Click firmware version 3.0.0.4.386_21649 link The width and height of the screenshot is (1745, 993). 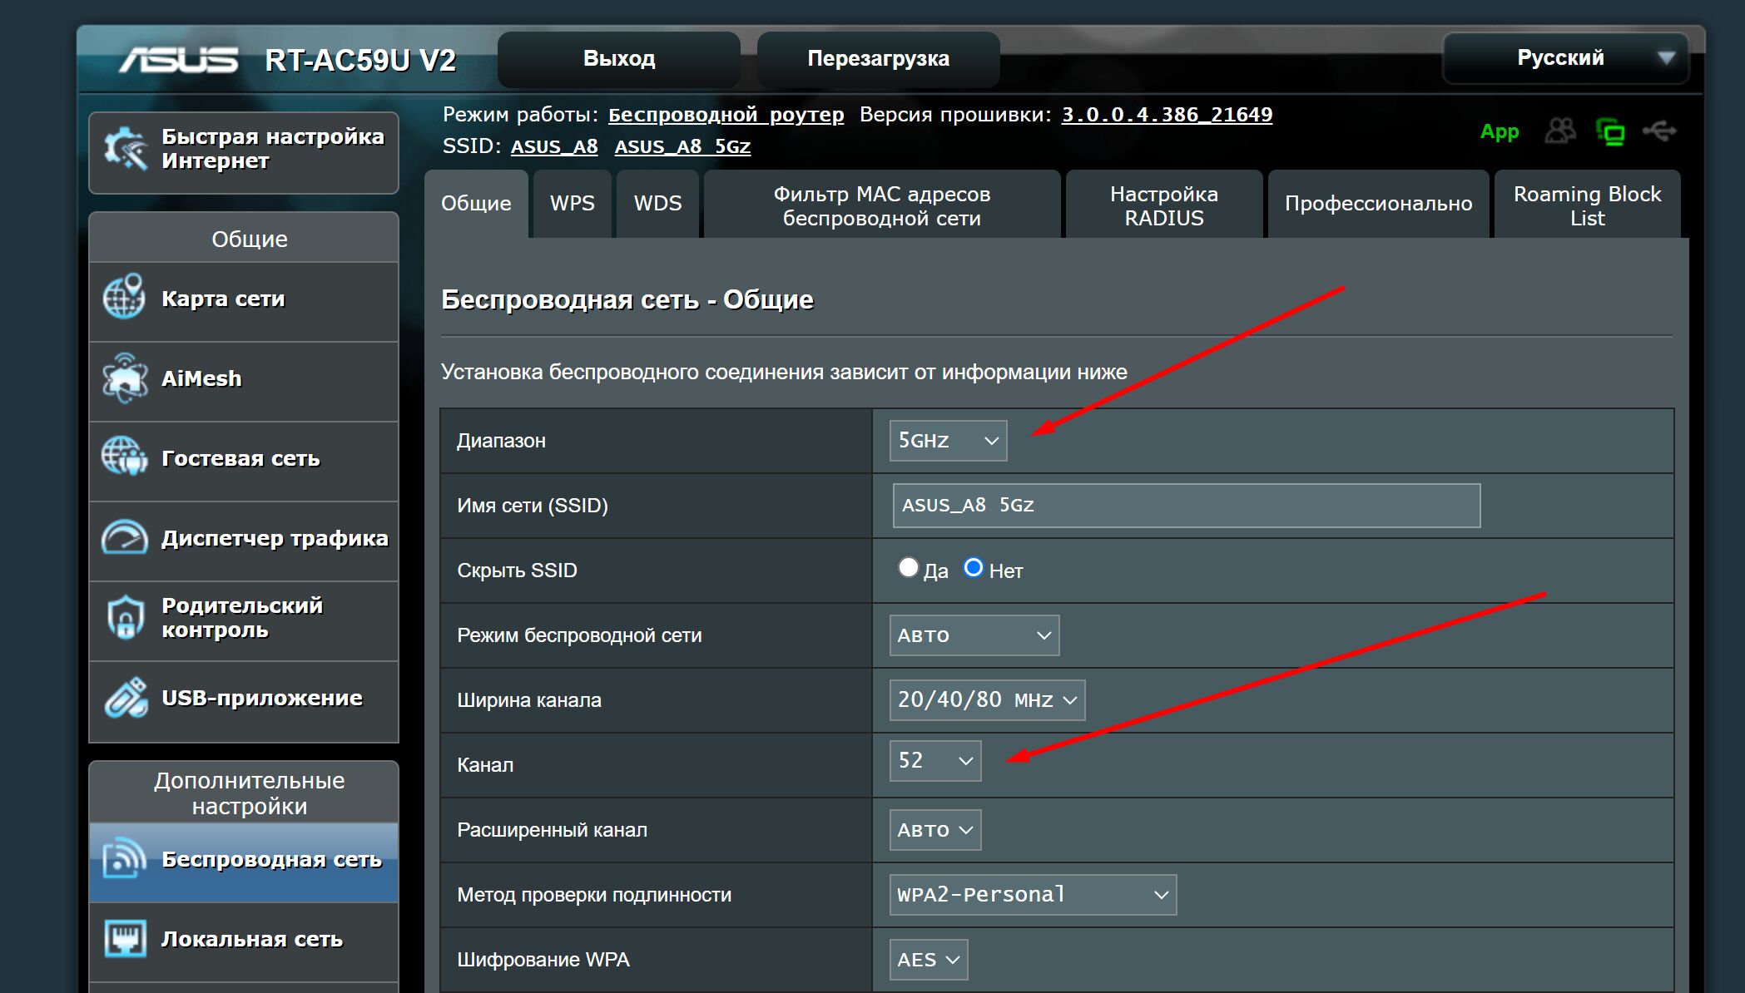(x=1167, y=115)
